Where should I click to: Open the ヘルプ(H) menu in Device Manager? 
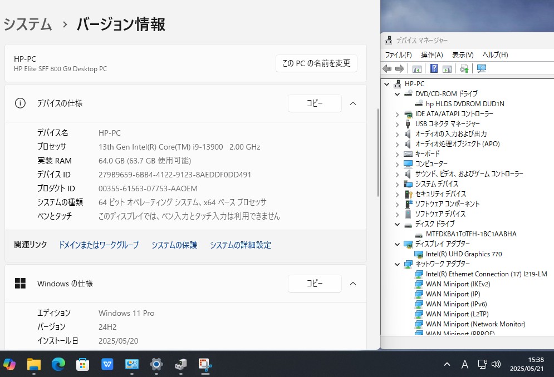click(496, 54)
